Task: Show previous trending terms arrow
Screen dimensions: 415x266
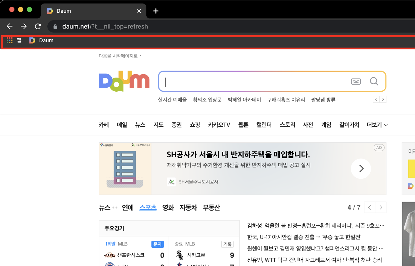Action: [376, 99]
